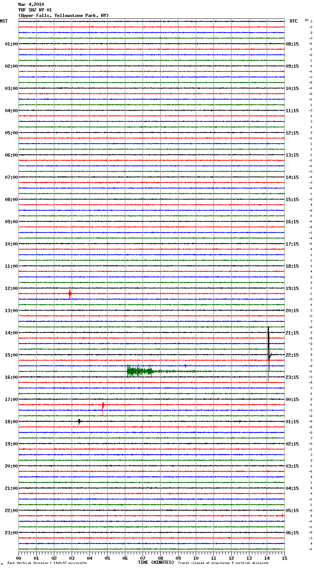The image size is (314, 568).
Task: Select the station code 'YUF SHZ WY 01'
Action: 35,10
